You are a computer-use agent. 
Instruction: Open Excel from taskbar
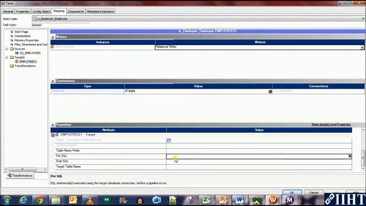pos(206,200)
